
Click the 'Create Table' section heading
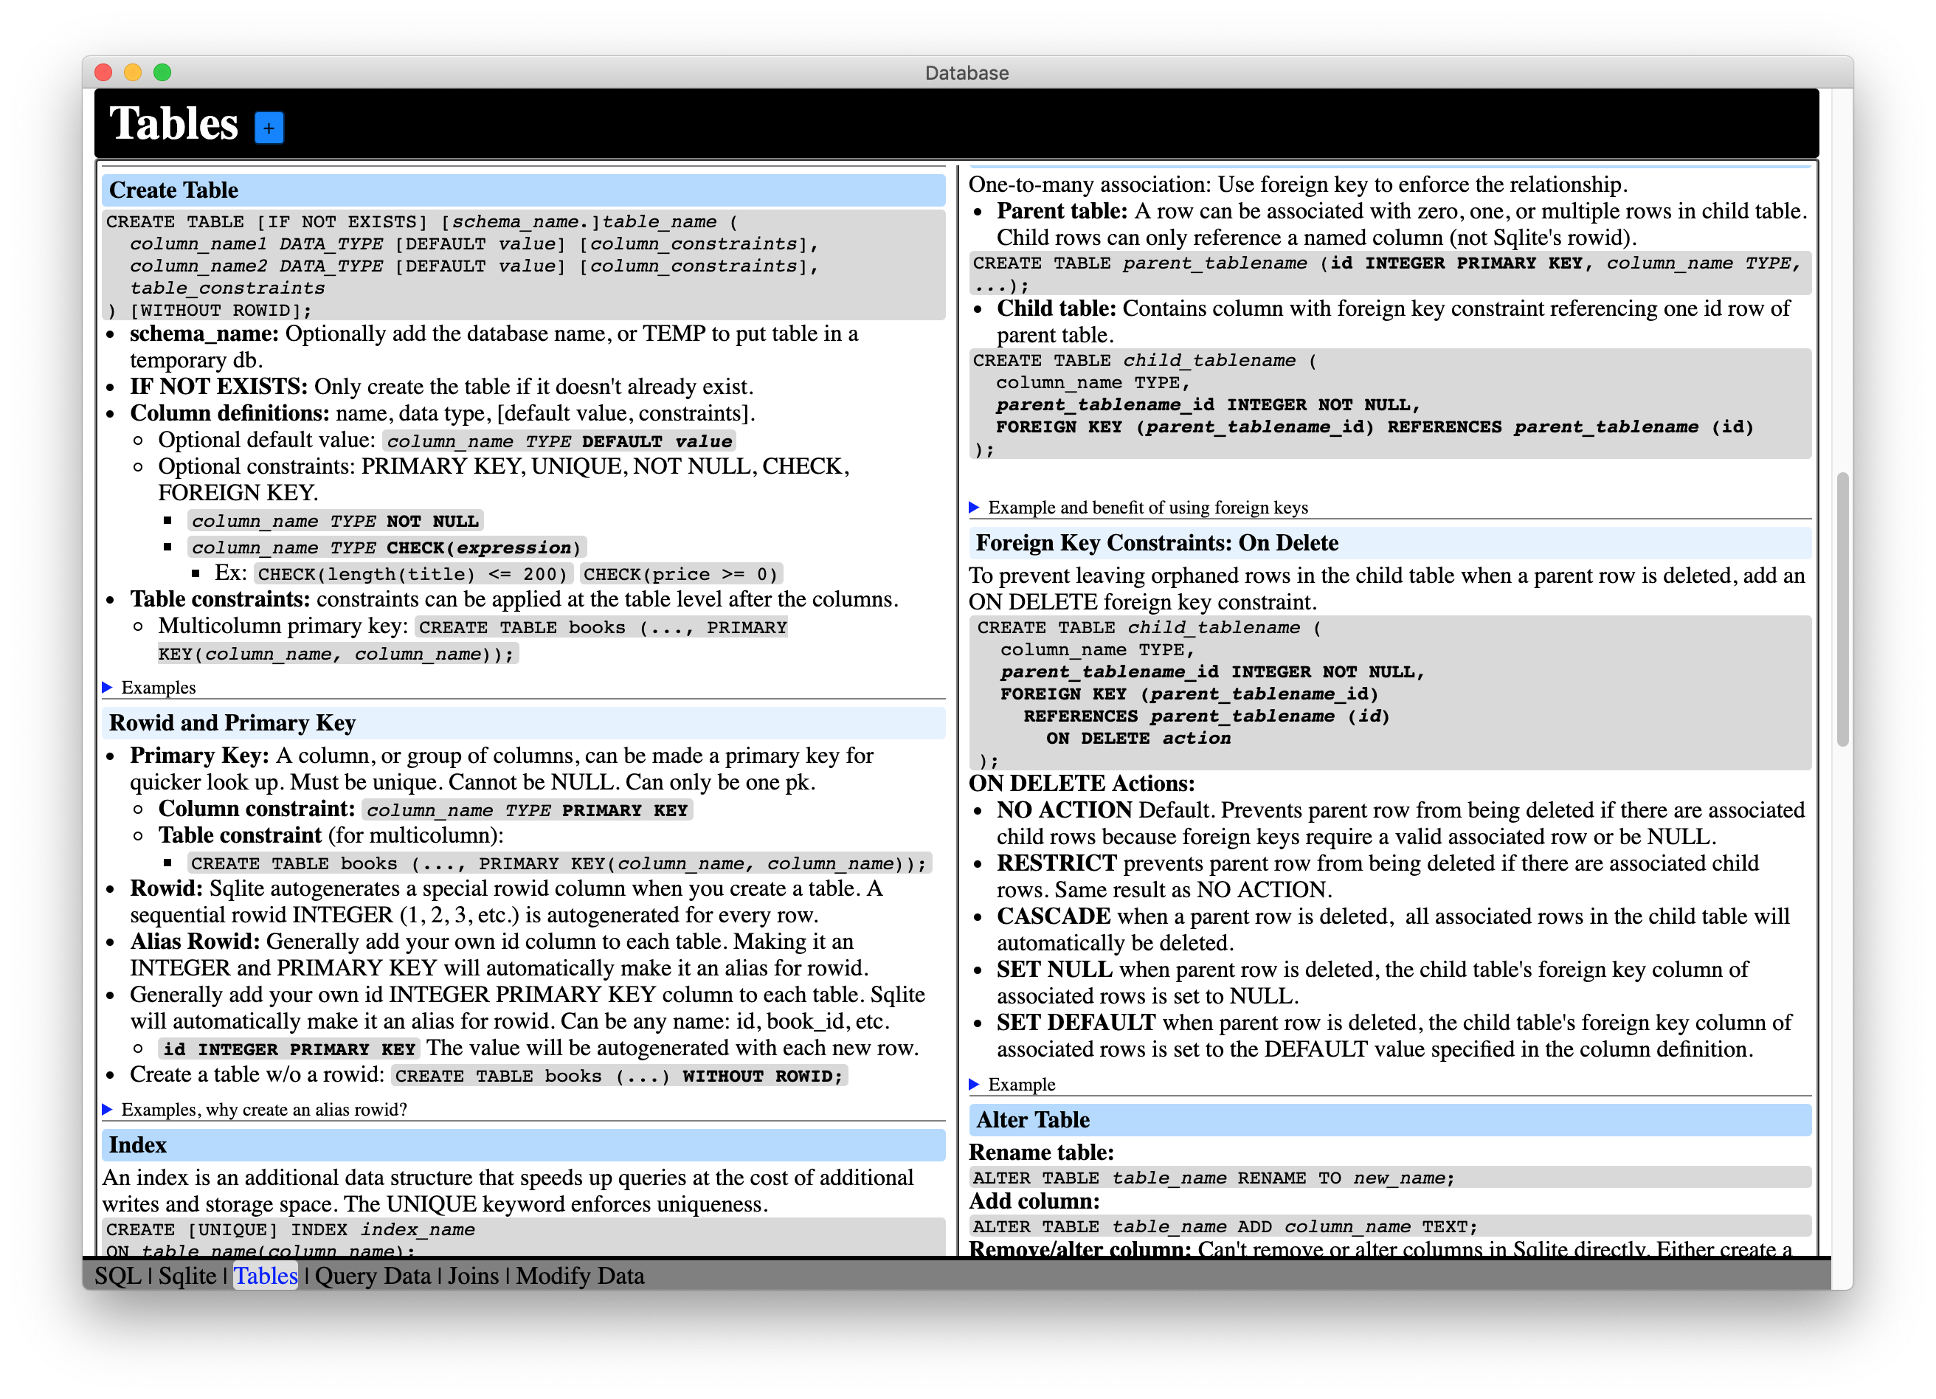click(523, 190)
